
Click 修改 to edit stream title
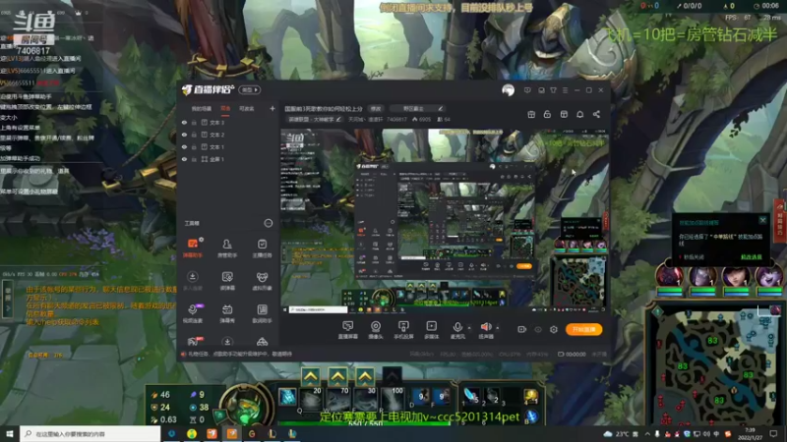click(x=376, y=108)
